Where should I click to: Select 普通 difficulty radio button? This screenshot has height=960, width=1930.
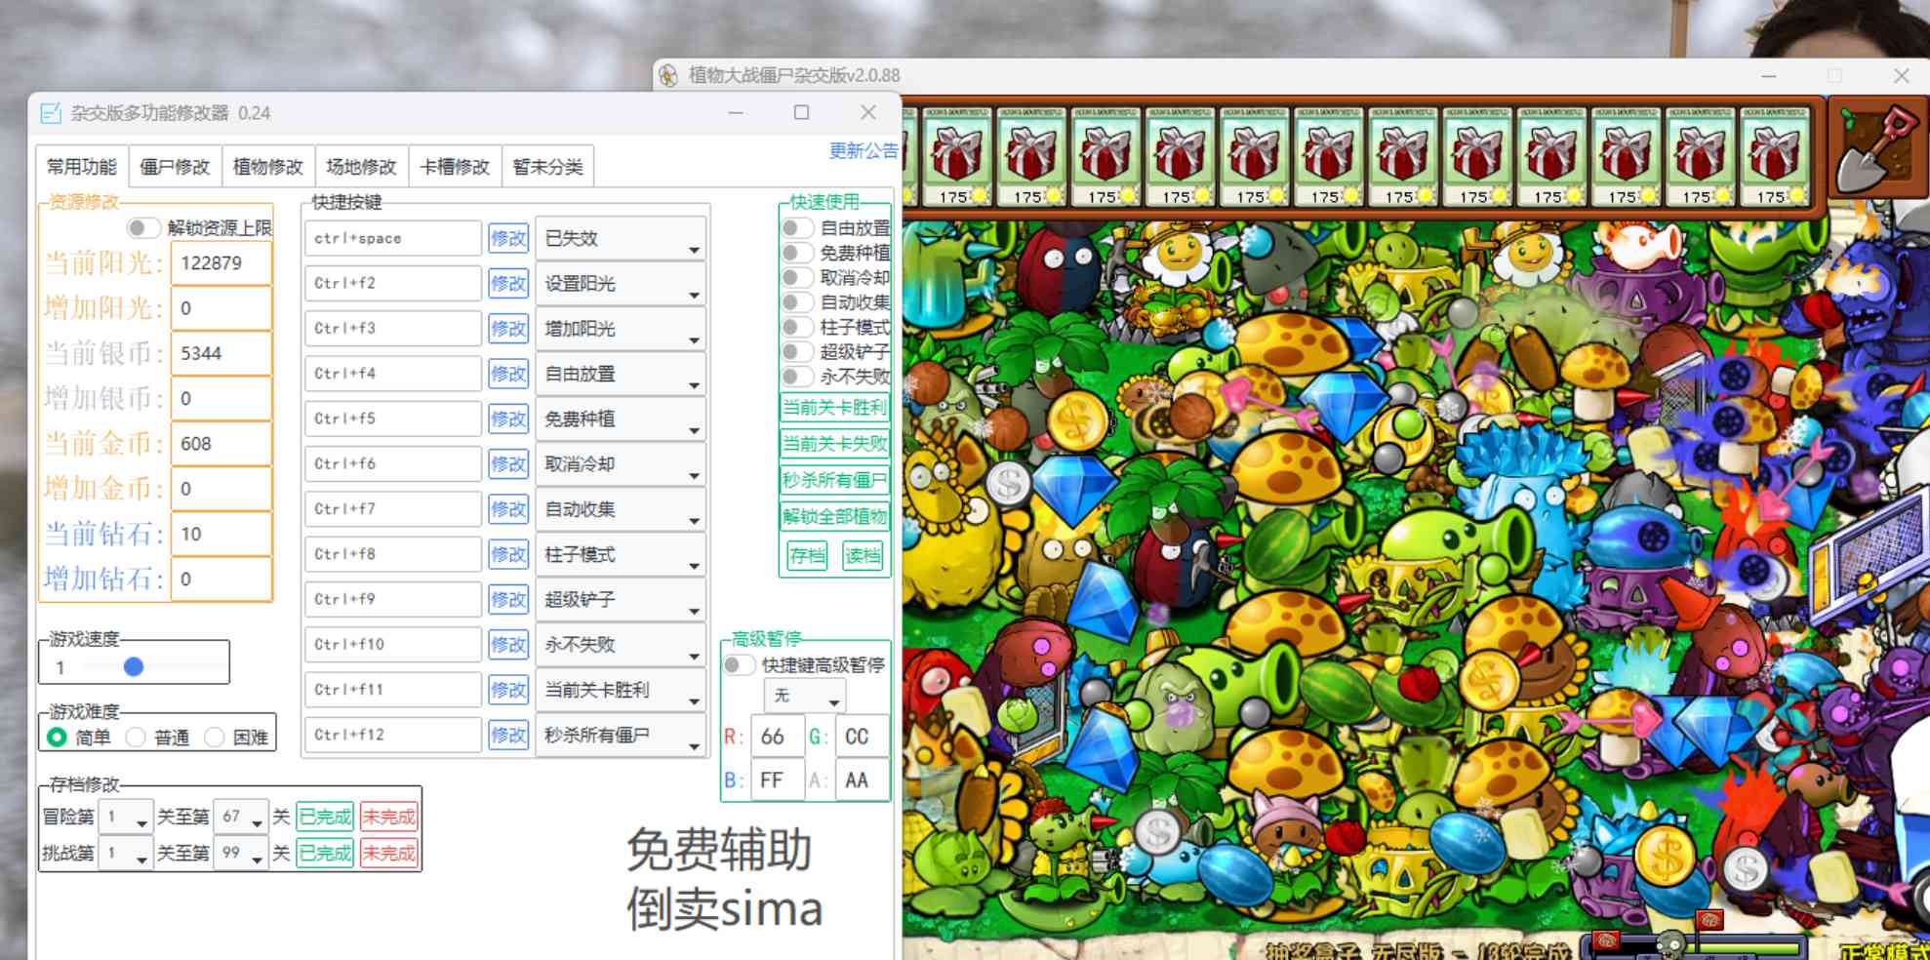[136, 737]
